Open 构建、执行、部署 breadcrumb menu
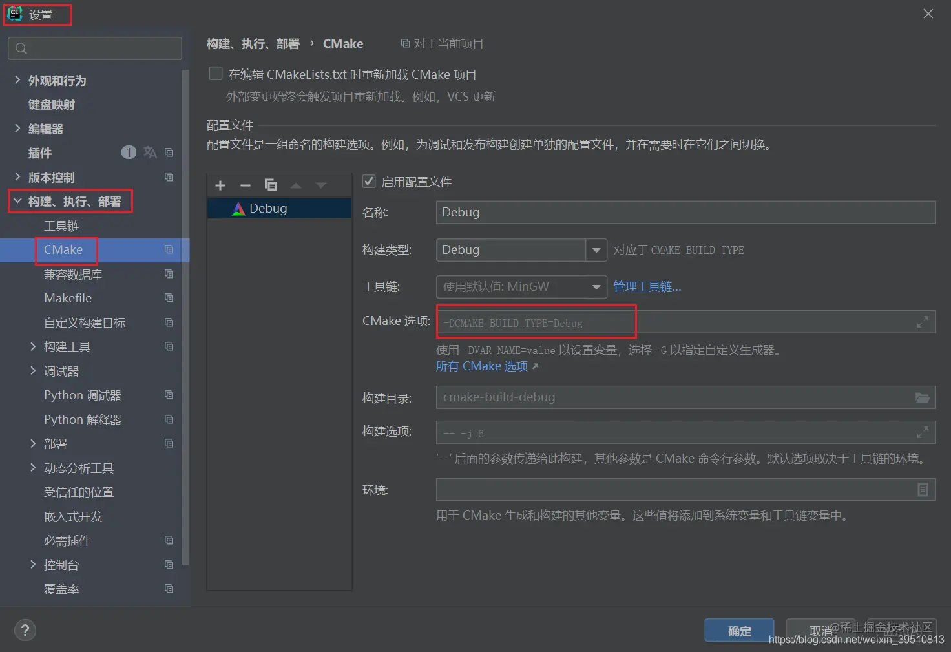This screenshot has height=652, width=951. [x=252, y=43]
